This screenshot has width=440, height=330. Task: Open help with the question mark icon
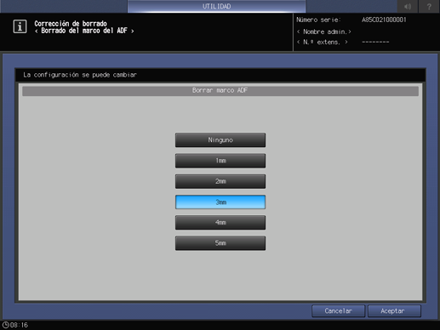(x=429, y=6)
